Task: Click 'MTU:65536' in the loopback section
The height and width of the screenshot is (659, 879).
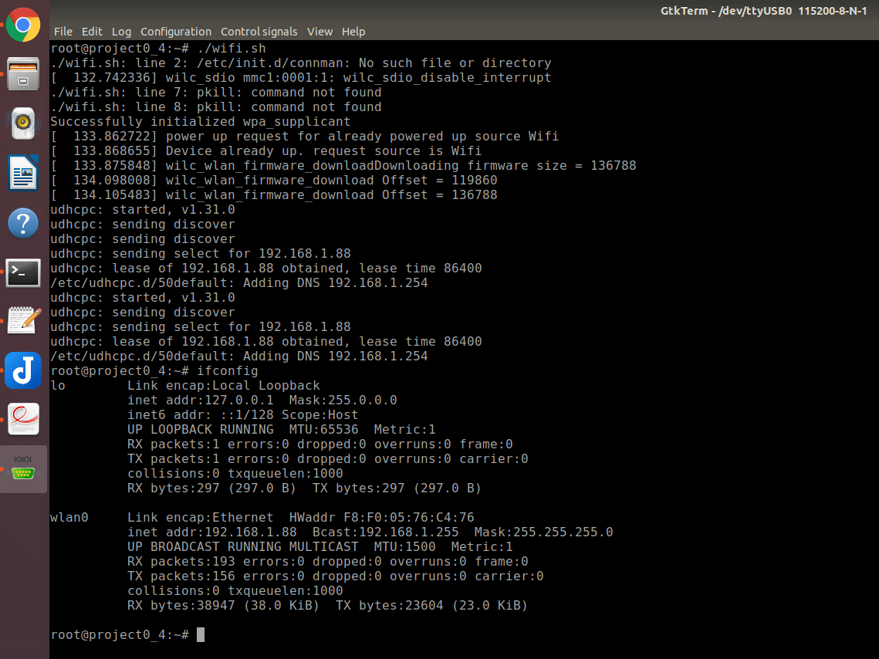Action: [323, 429]
